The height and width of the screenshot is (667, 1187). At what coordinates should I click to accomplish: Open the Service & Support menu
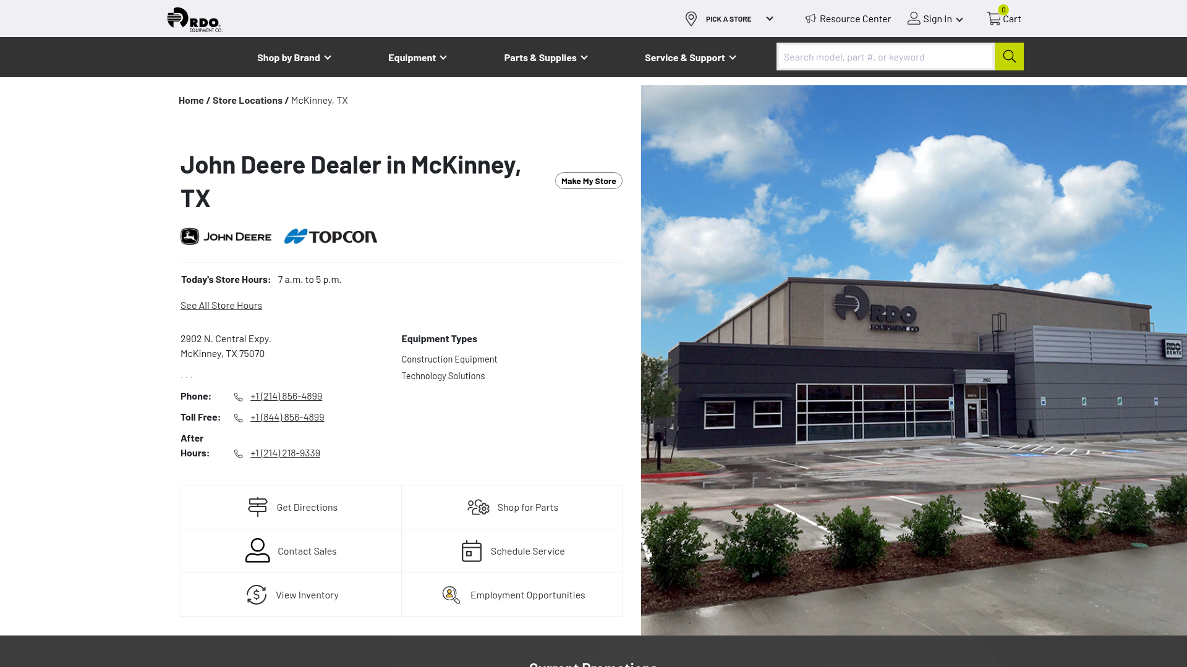690,57
